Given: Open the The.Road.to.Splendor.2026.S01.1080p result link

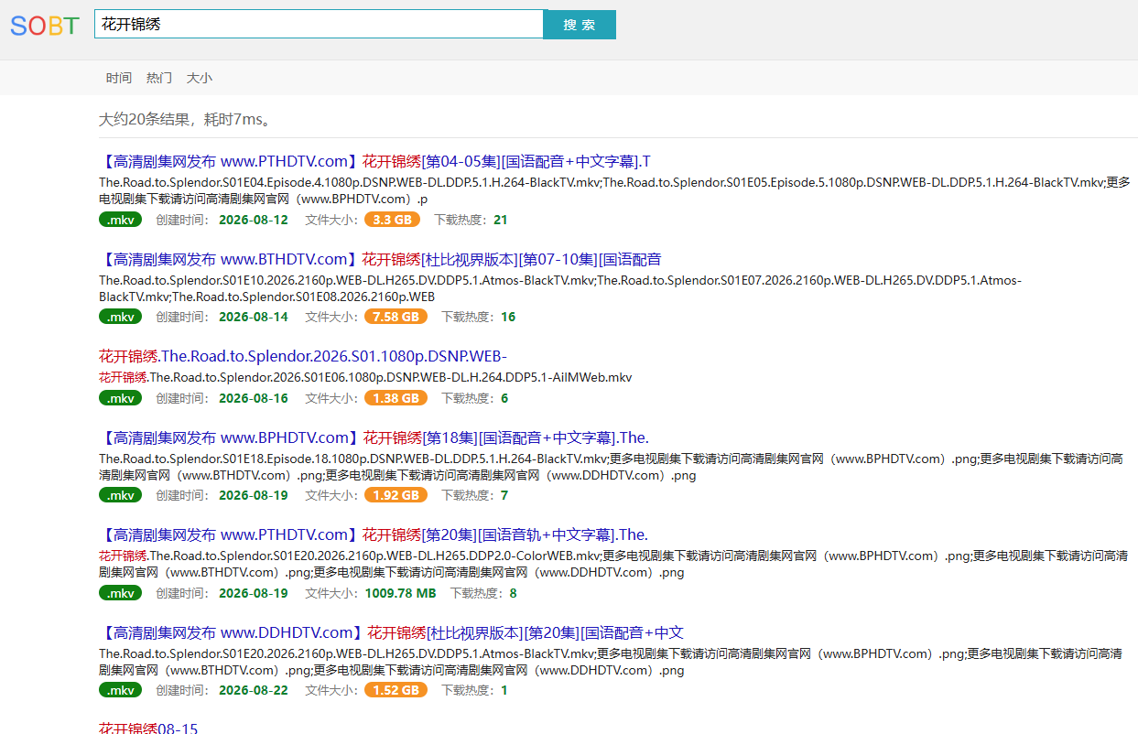Looking at the screenshot, I should 303,356.
